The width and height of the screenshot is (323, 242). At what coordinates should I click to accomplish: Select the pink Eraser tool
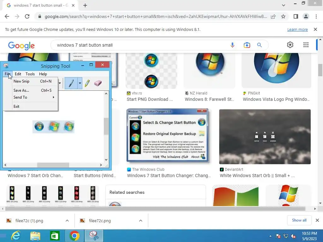[98, 83]
